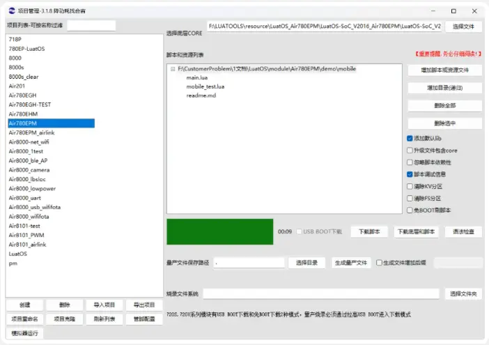Viewport: 489px width, 345px height.
Task: Select project Air8101_PWM
Action: click(26, 235)
